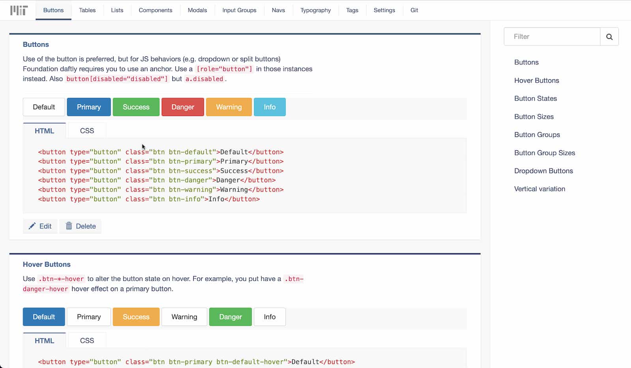
Task: Click the pencil Edit button
Action: click(40, 226)
